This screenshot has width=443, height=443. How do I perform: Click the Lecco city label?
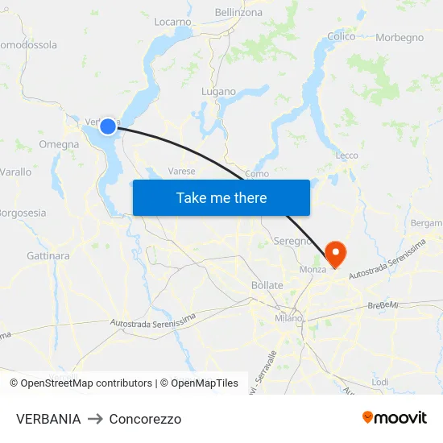(x=346, y=155)
